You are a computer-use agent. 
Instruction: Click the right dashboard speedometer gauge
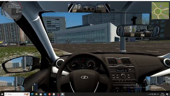91,65
